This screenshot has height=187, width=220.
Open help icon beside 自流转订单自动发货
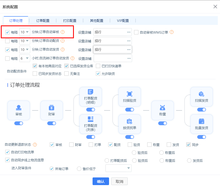point(73,58)
